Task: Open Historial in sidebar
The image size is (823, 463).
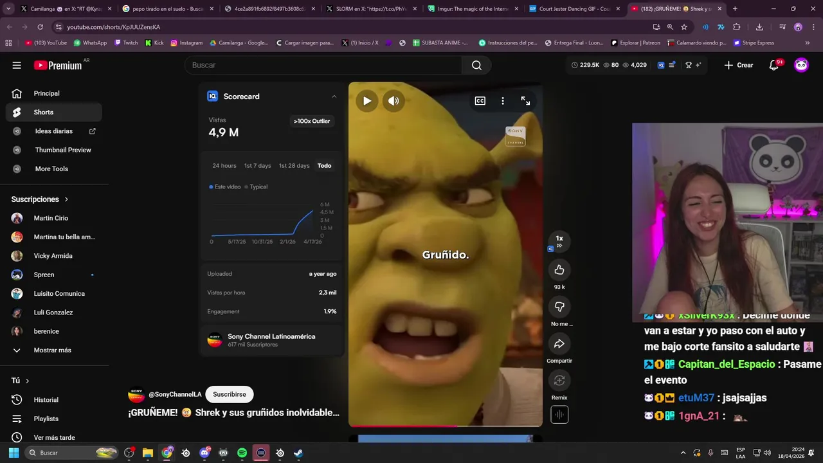Action: (x=54, y=400)
